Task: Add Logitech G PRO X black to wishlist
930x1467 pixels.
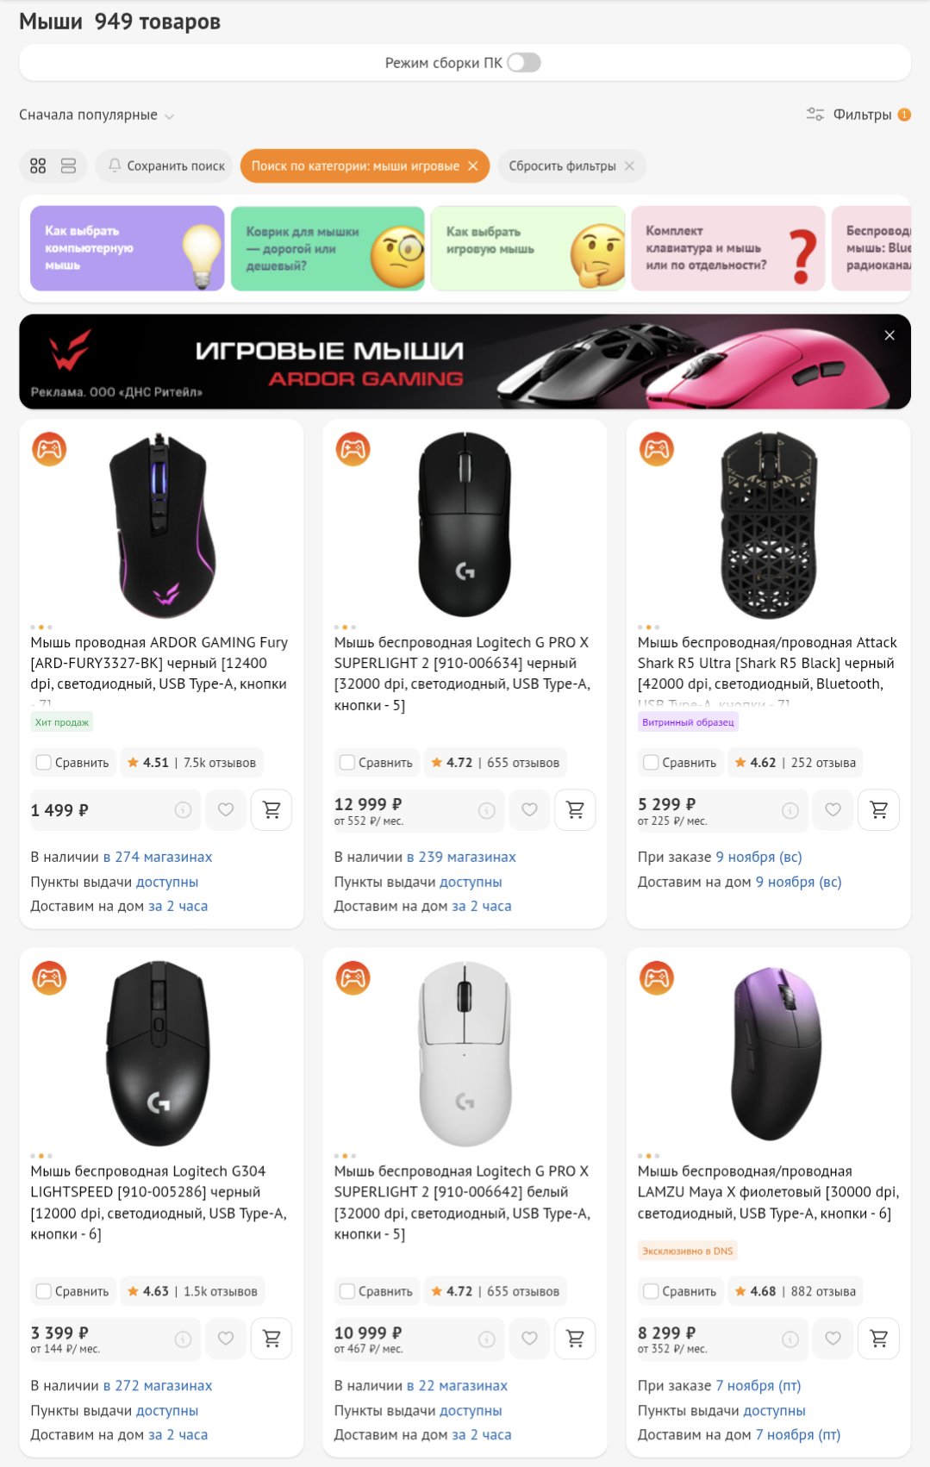Action: coord(529,810)
